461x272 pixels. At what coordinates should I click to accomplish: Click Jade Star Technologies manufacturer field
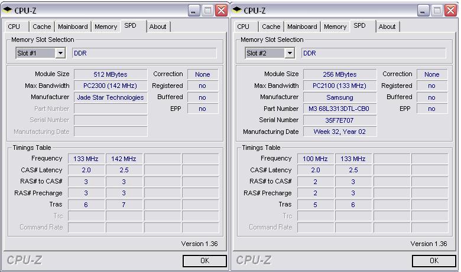(111, 97)
